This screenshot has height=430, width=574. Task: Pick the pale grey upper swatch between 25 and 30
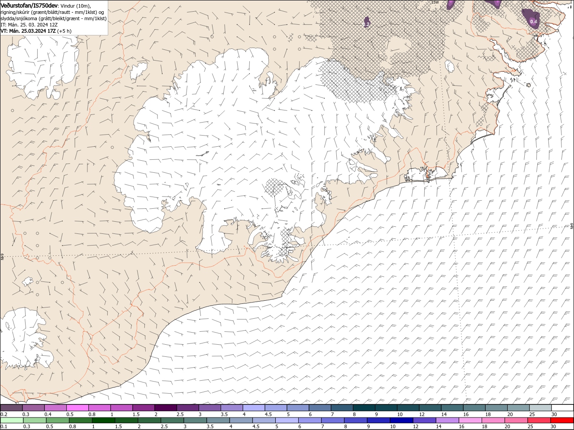(540, 408)
